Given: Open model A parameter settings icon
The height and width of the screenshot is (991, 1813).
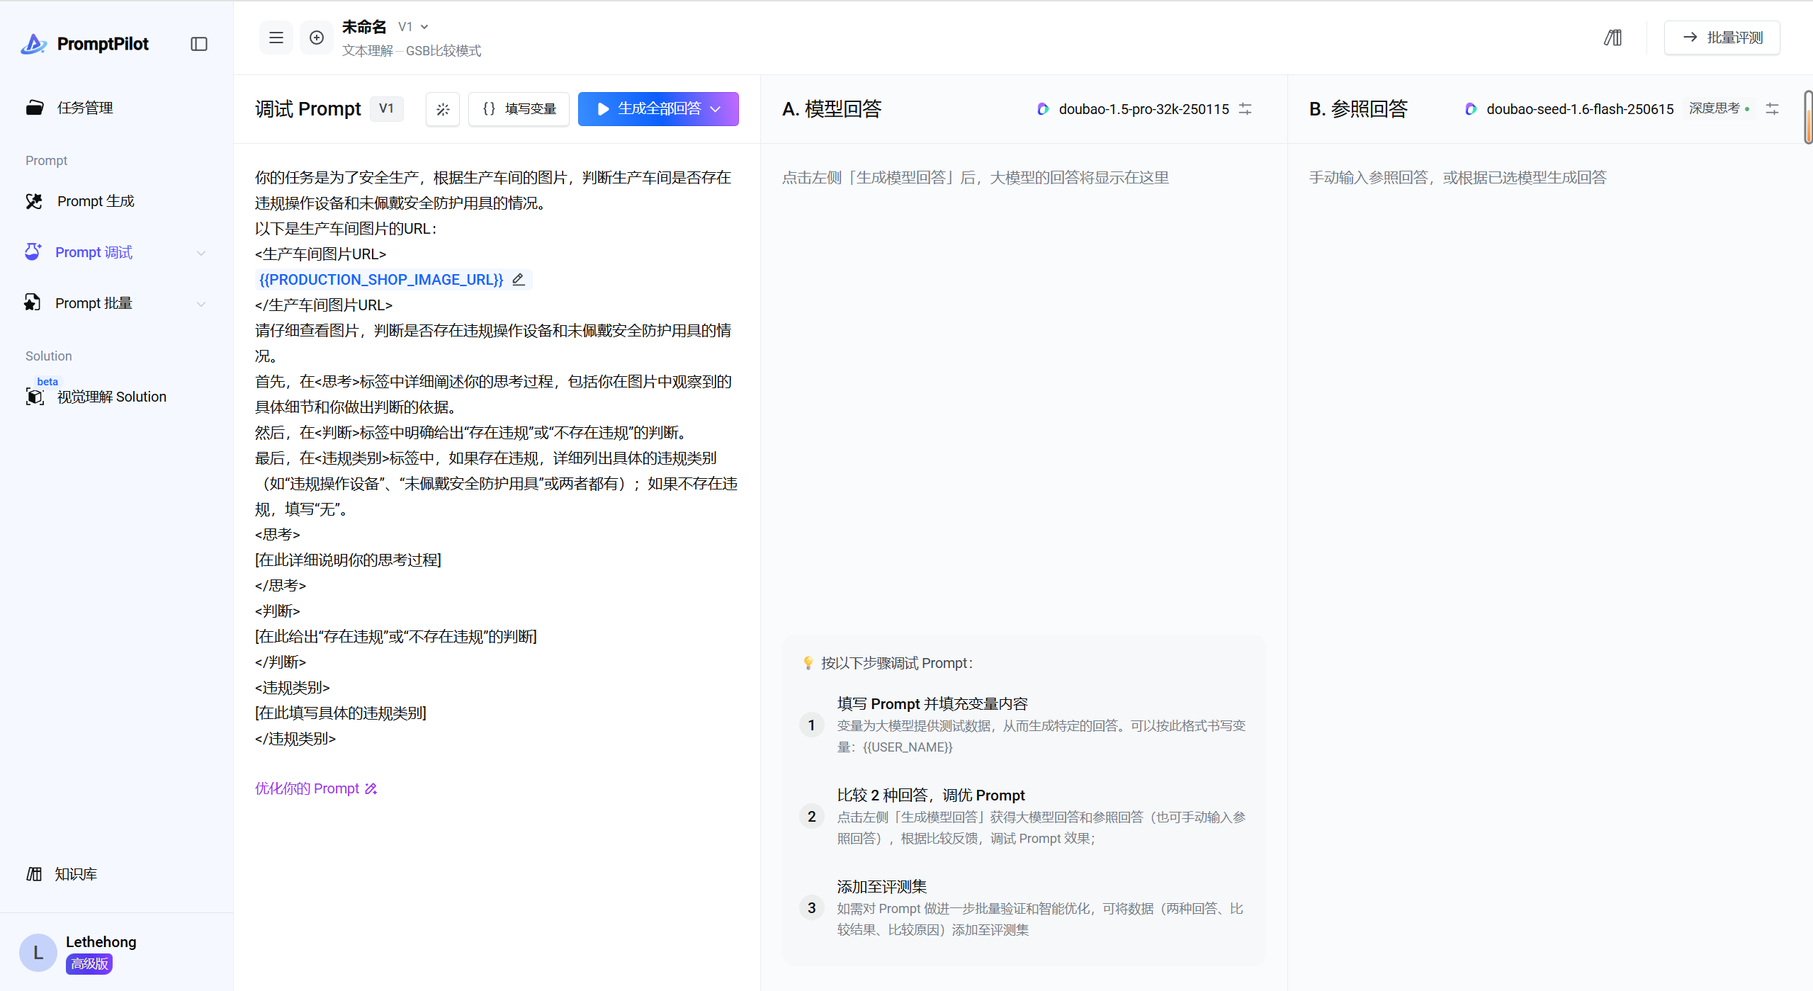Looking at the screenshot, I should click(1245, 109).
